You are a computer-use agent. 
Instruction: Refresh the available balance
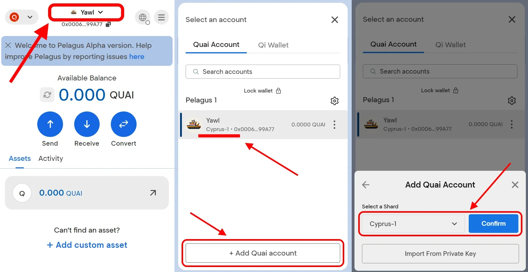(x=47, y=95)
